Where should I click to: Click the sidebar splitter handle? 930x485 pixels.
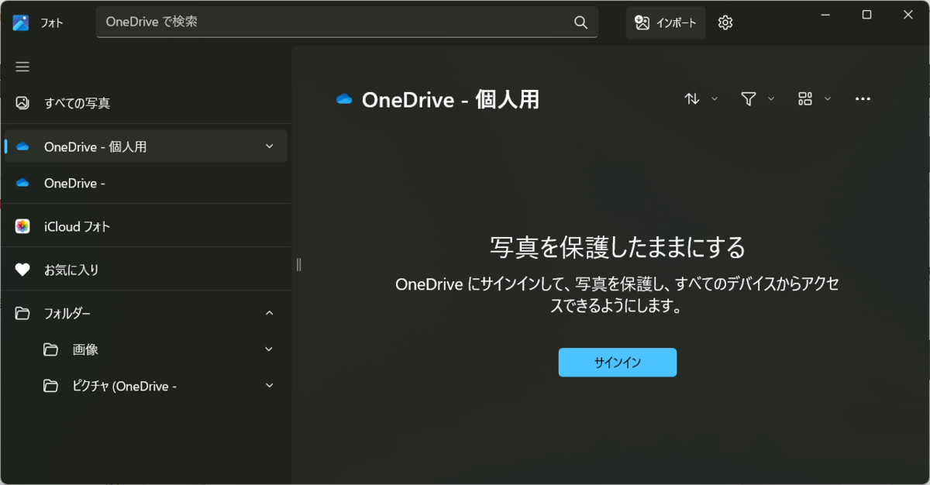coord(298,265)
